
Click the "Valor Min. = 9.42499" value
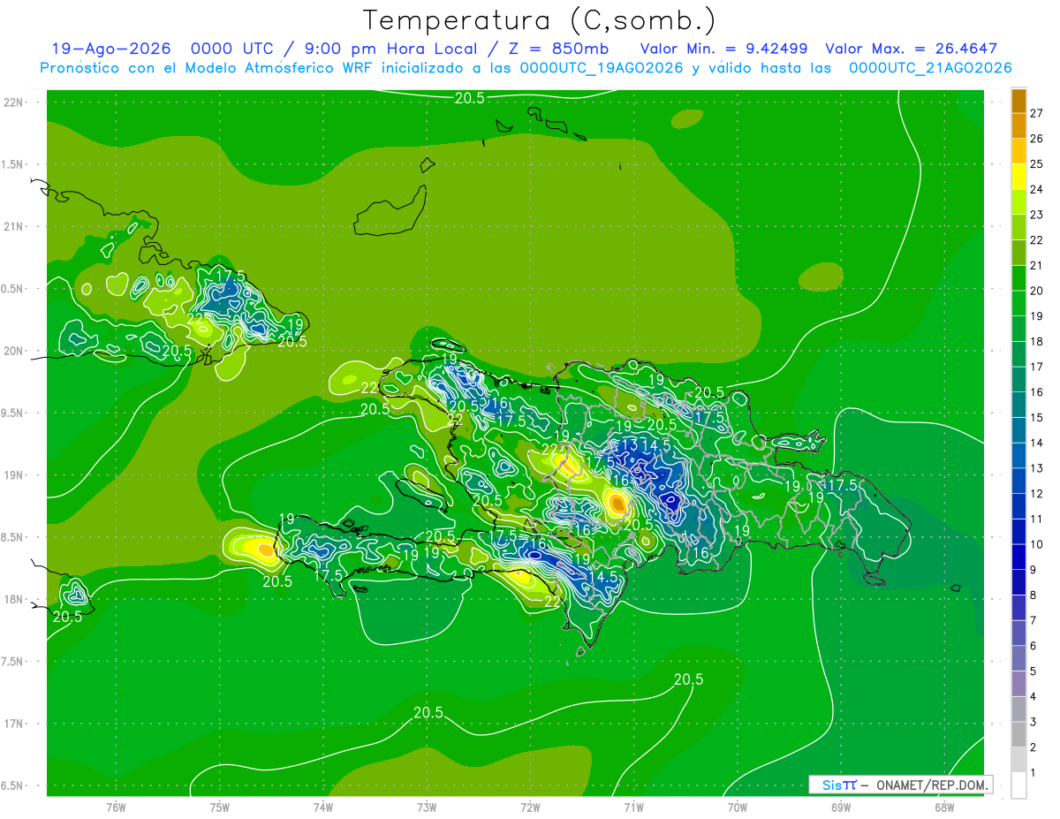click(723, 49)
